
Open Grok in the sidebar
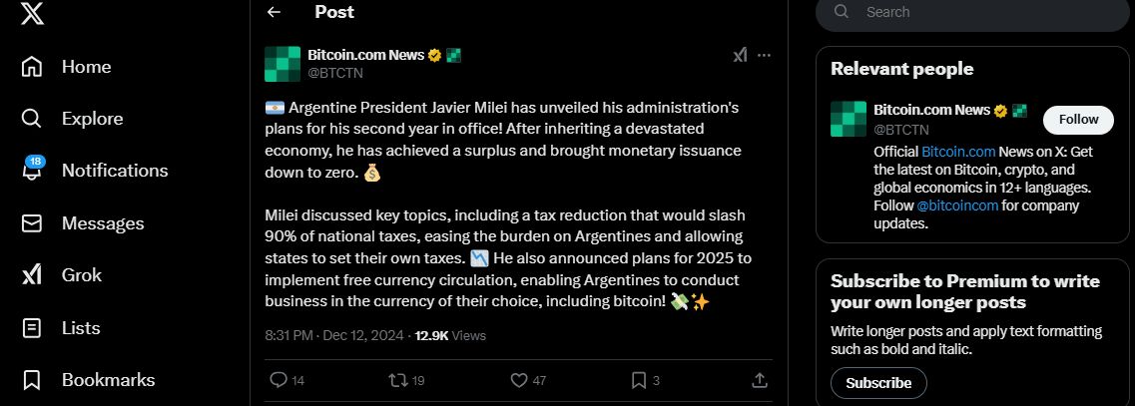(62, 275)
